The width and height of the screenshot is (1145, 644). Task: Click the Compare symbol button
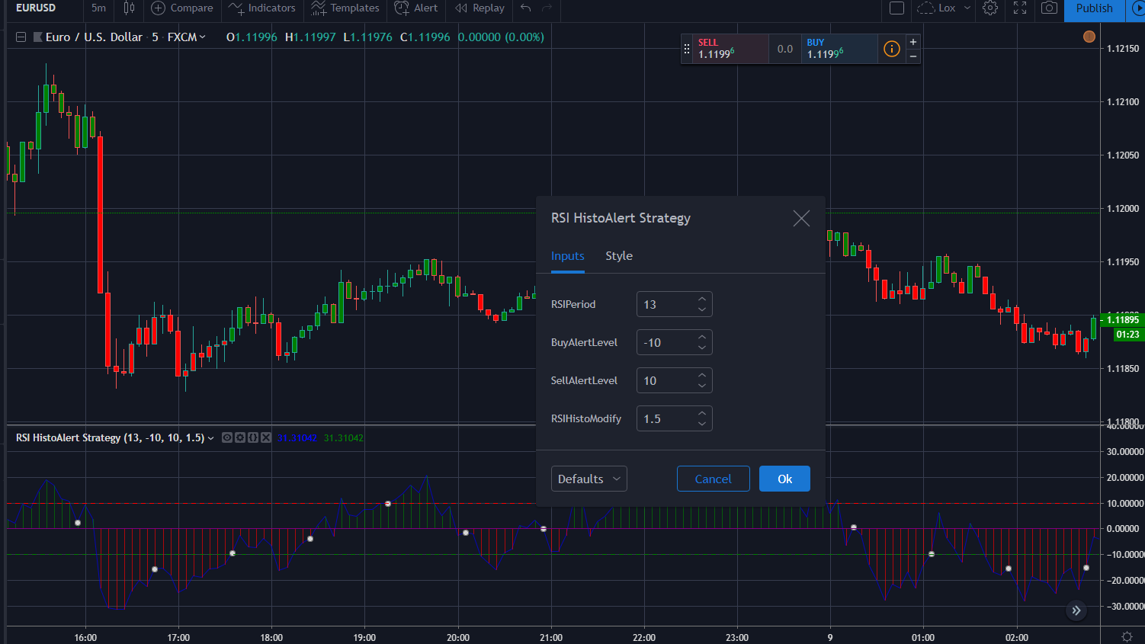pyautogui.click(x=182, y=8)
